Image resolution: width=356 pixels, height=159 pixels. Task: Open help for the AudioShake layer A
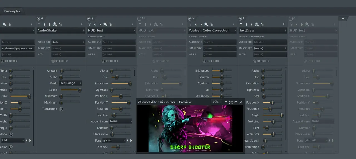pyautogui.click(x=39, y=24)
